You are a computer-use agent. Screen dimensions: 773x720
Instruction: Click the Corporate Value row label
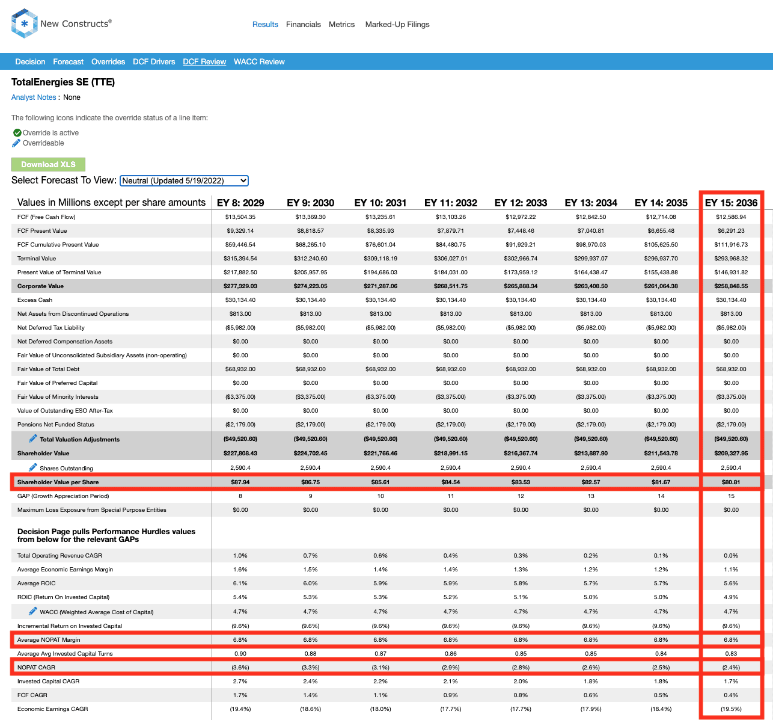point(40,286)
